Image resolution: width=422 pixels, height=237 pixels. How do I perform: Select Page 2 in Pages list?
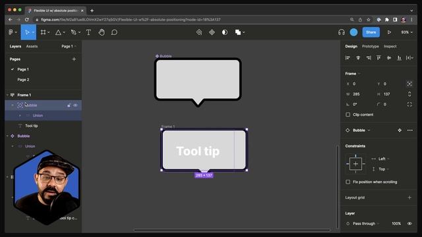coord(23,80)
